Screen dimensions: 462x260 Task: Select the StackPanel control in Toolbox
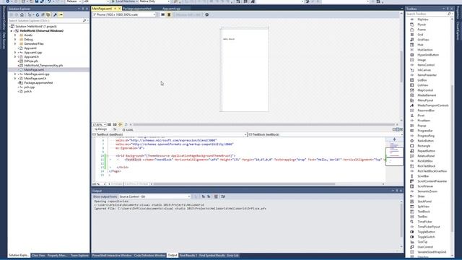click(424, 201)
